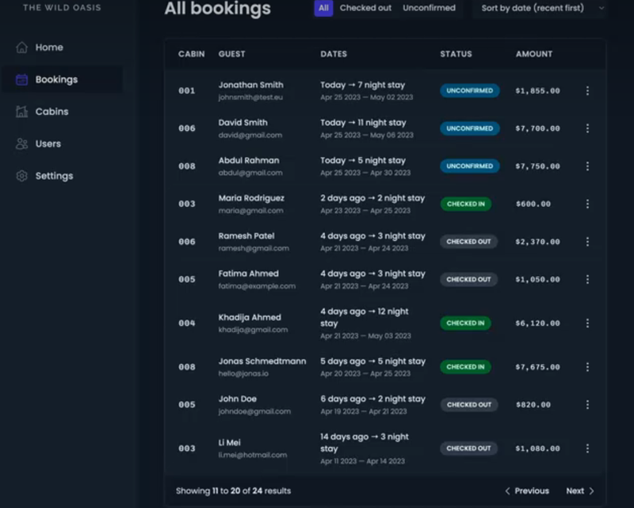634x508 pixels.
Task: Click the Bookings calendar icon
Action: (22, 80)
